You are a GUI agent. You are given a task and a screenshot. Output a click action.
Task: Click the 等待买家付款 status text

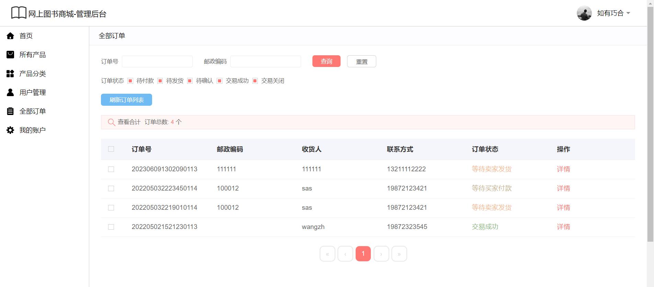pos(492,188)
